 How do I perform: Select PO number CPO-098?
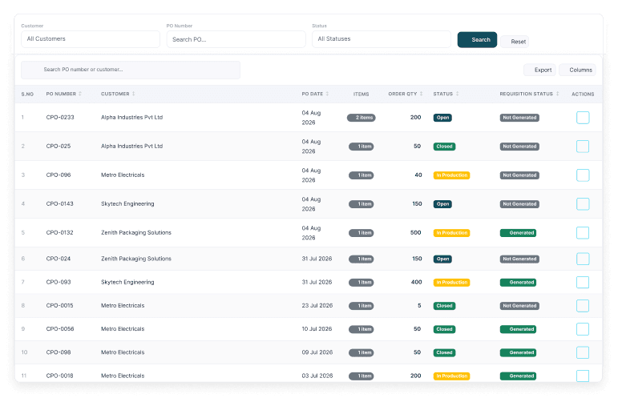point(59,352)
